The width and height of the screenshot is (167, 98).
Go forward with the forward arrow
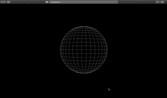(4, 2)
